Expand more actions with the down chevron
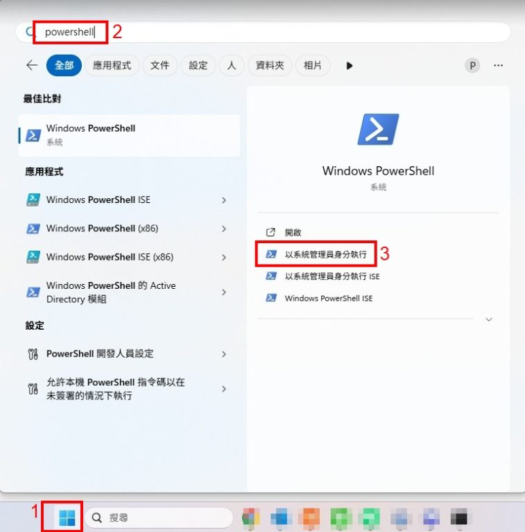The height and width of the screenshot is (532, 525). (x=489, y=319)
